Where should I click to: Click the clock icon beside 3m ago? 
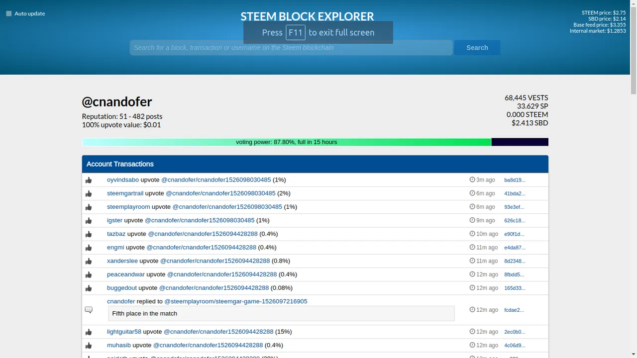(x=472, y=179)
